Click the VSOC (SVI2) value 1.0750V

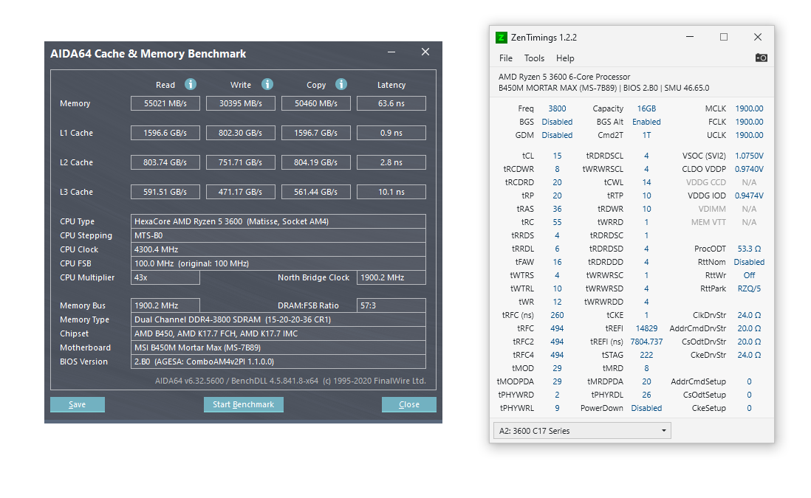point(749,156)
